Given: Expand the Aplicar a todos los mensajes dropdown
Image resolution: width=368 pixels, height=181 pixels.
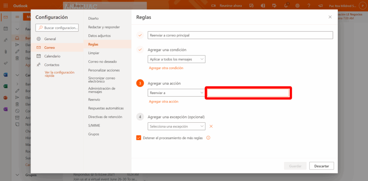Looking at the screenshot, I should click(176, 59).
